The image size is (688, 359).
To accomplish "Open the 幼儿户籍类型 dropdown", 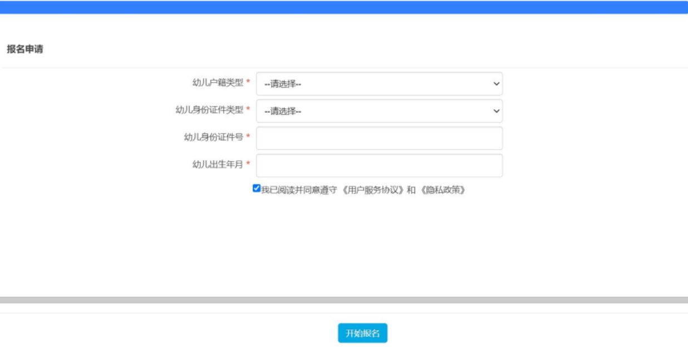I will pos(379,84).
